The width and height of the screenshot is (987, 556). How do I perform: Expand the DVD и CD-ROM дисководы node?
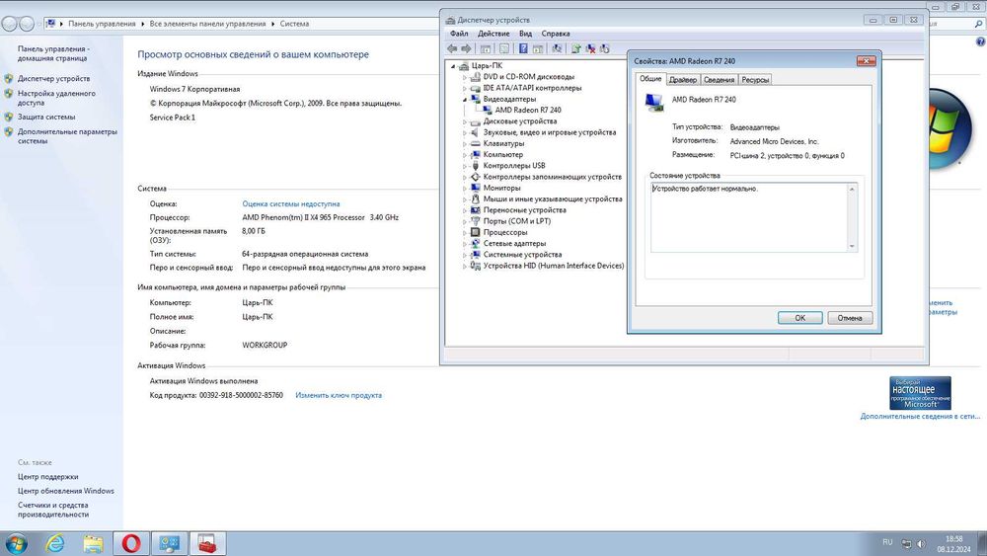tap(465, 77)
